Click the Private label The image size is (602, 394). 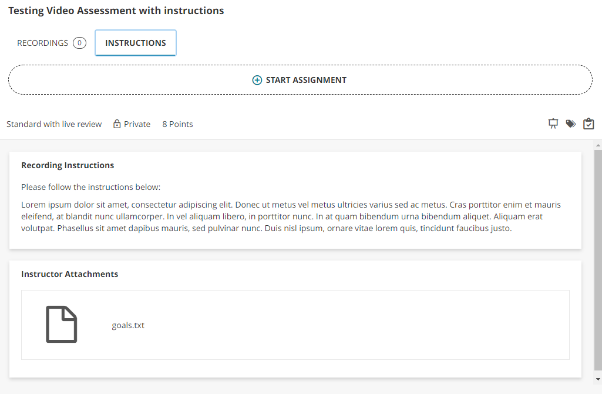137,123
